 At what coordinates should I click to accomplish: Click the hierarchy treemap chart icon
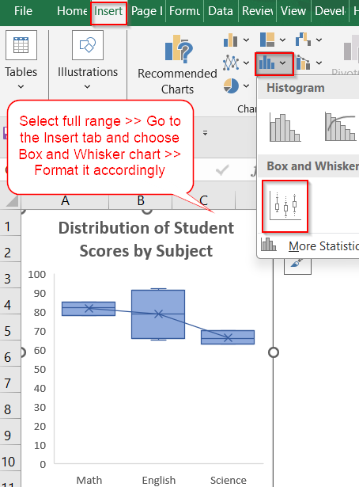pos(267,40)
